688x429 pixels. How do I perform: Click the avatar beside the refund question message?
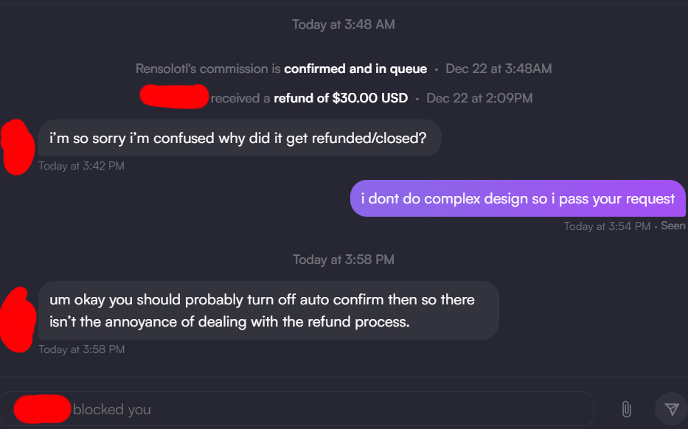click(x=18, y=147)
